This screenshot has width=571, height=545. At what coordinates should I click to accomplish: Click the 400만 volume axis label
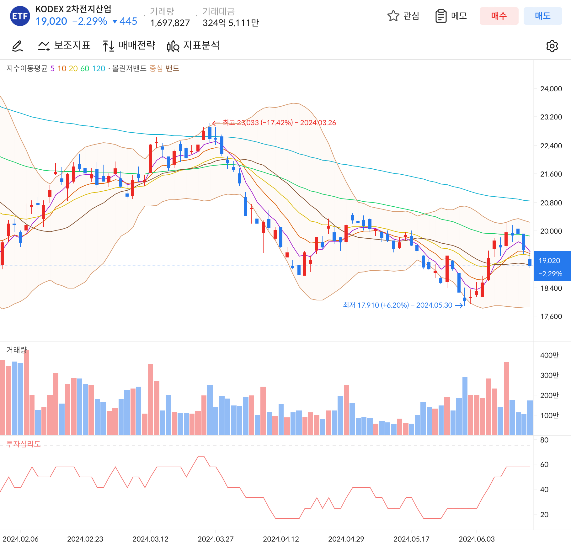point(549,355)
